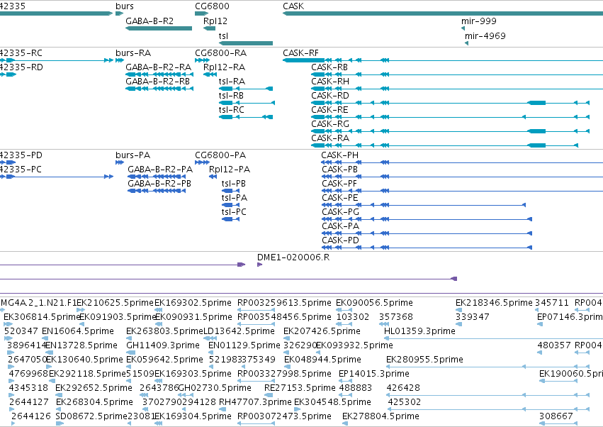This screenshot has width=603, height=427.
Task: Click the GABA-B-R2-PB protein label
Action: click(159, 184)
